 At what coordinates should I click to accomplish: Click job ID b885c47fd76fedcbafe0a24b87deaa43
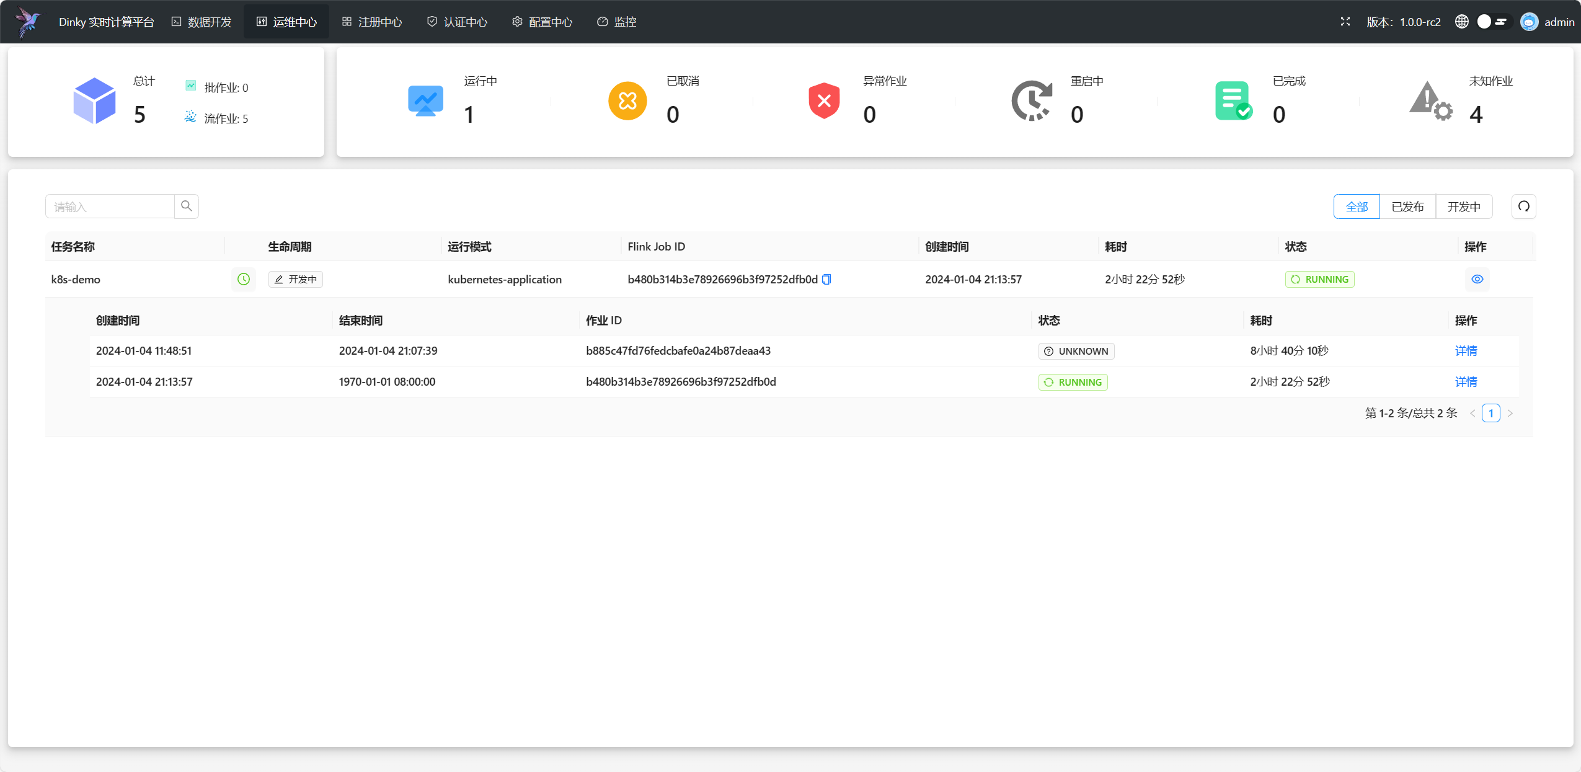coord(678,351)
